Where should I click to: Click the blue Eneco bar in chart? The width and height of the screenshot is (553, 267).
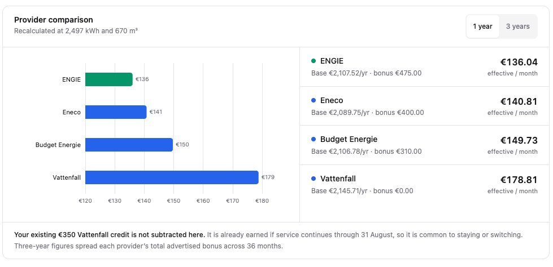pyautogui.click(x=116, y=112)
